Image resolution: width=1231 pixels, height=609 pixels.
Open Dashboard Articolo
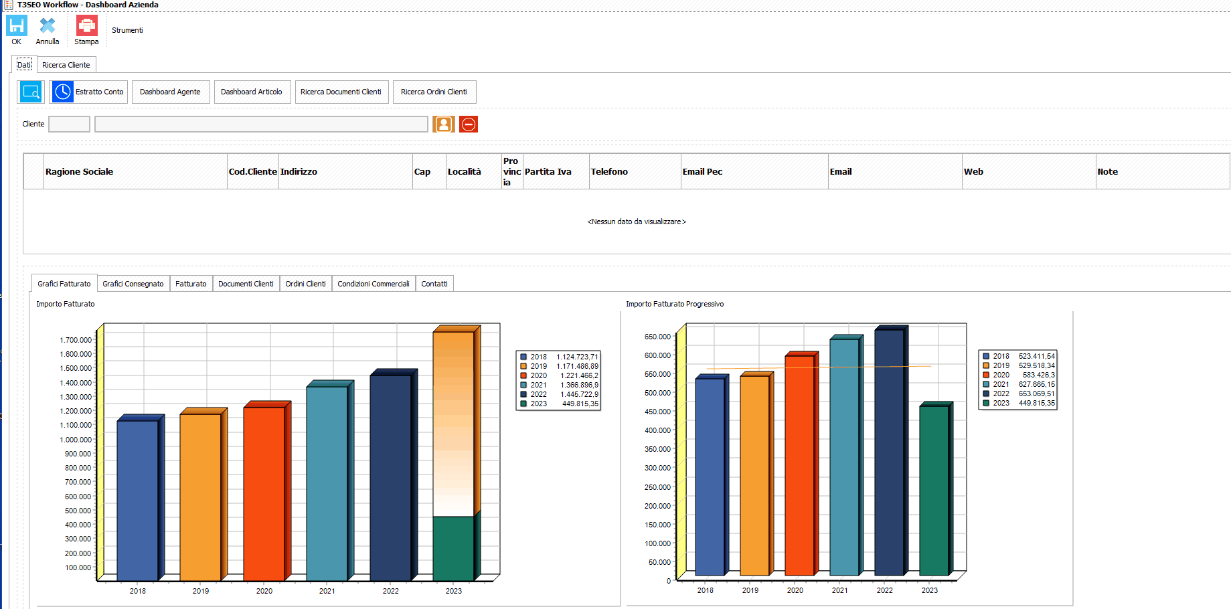252,92
